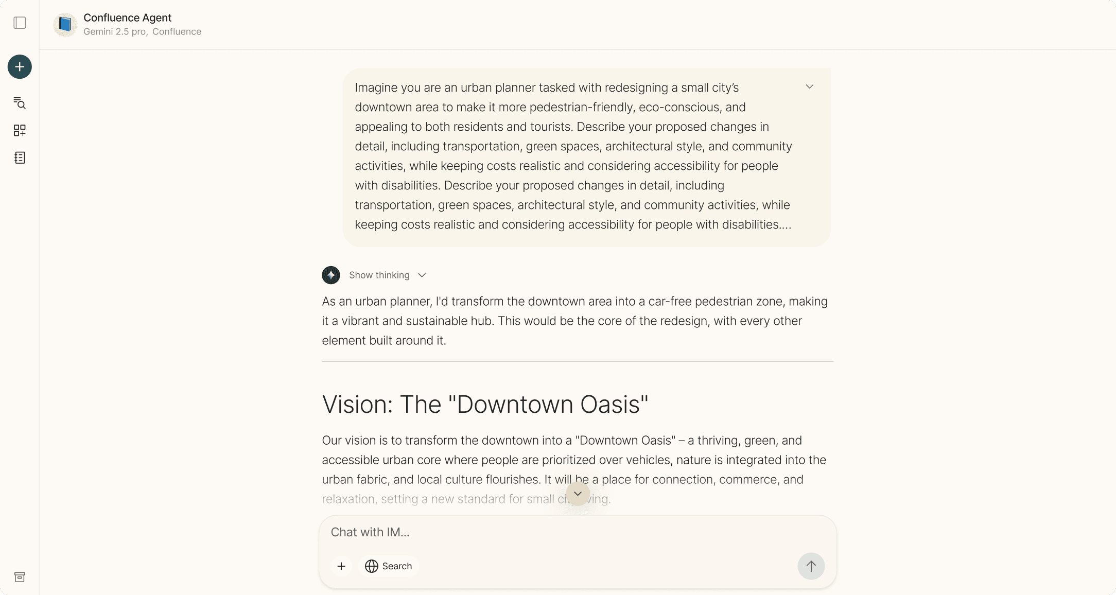Click the Vision Downtown Oasis heading

pyautogui.click(x=485, y=404)
